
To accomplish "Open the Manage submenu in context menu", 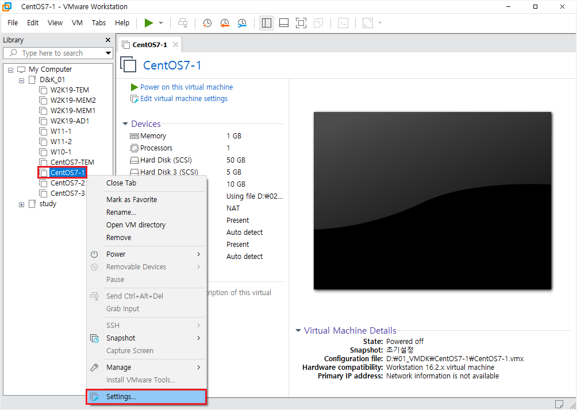I will [x=147, y=368].
